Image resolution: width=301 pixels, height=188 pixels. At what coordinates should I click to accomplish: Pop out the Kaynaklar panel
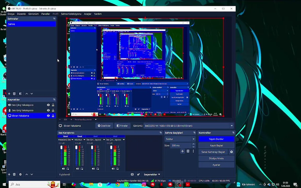point(54,99)
